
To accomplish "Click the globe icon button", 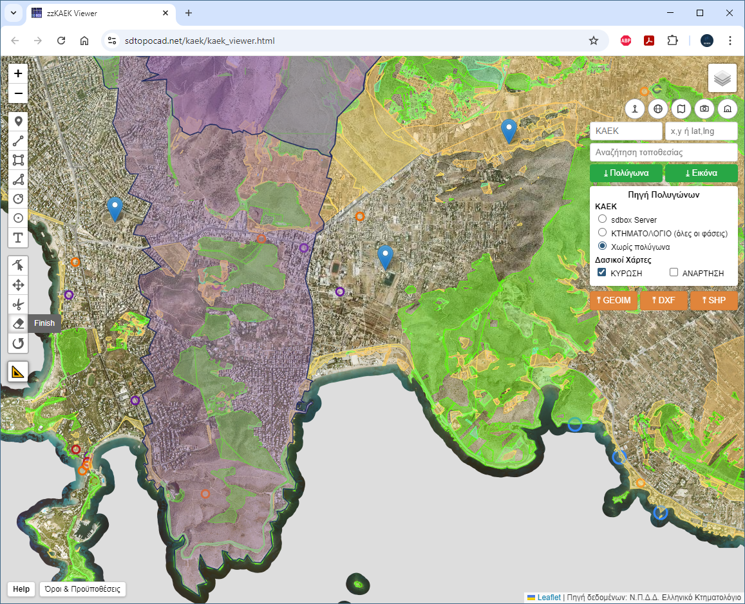I will click(x=658, y=109).
